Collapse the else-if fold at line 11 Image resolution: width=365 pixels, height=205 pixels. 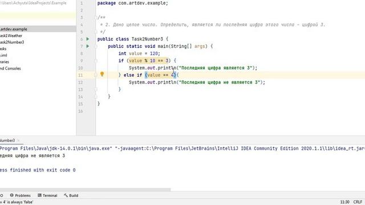point(95,75)
